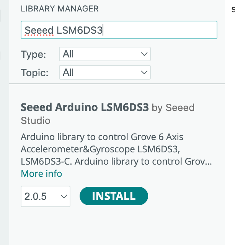Open the Type filter combo box
The height and width of the screenshot is (245, 235).
(105, 54)
